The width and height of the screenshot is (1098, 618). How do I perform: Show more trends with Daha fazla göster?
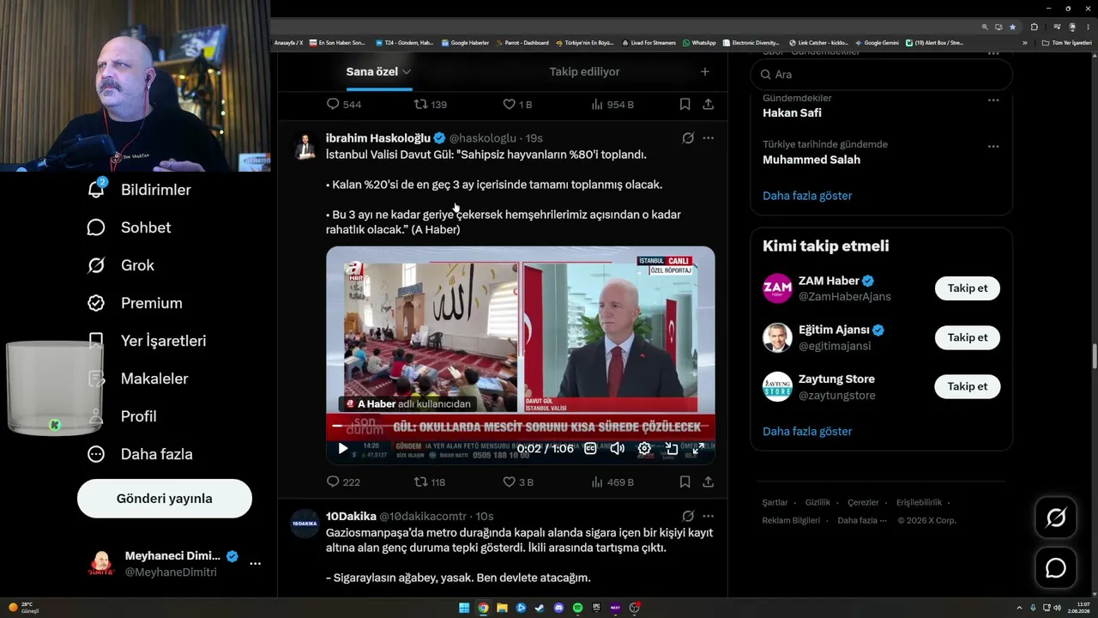[x=807, y=196]
